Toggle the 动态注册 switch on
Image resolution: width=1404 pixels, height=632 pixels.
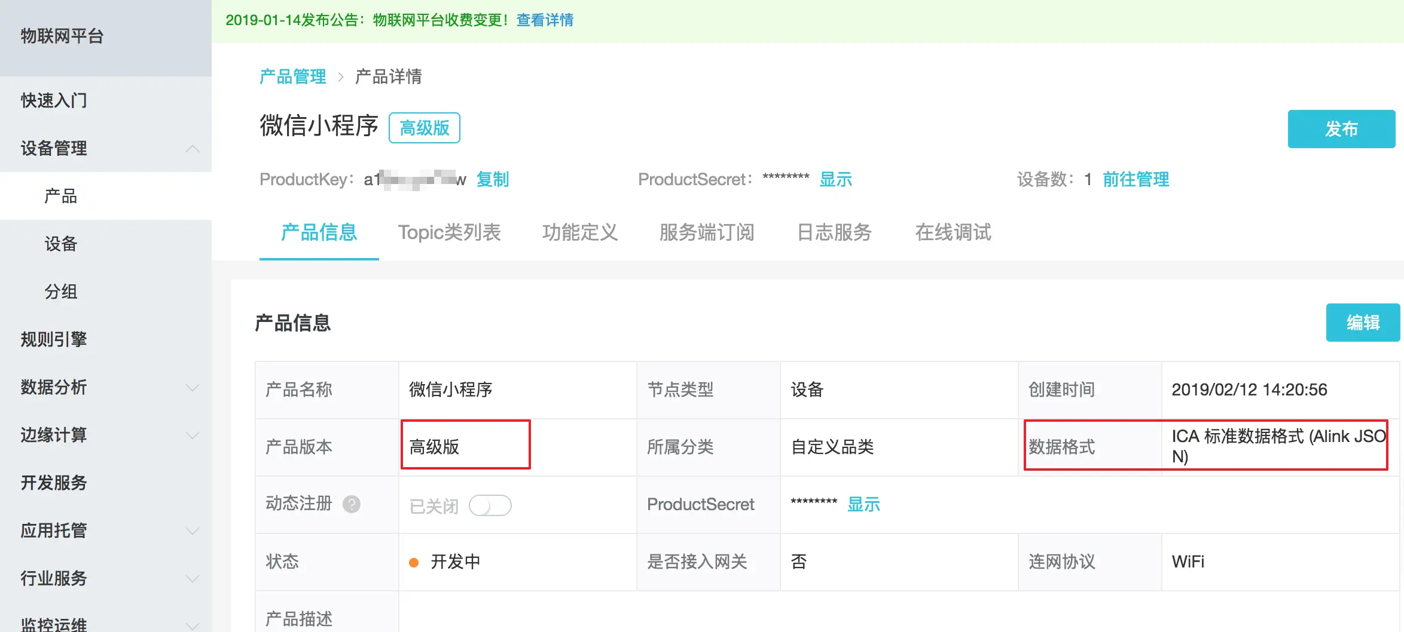pyautogui.click(x=490, y=505)
